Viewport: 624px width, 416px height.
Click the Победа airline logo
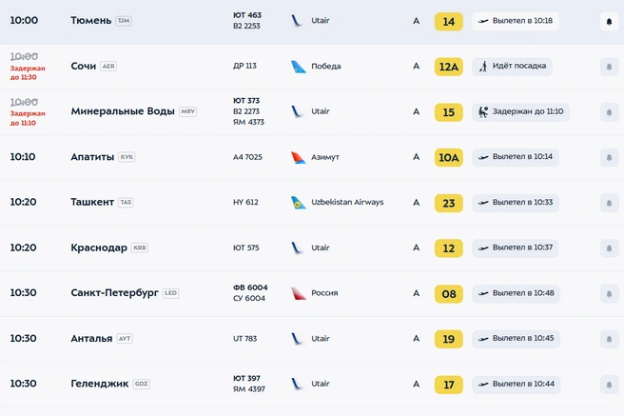tap(298, 67)
